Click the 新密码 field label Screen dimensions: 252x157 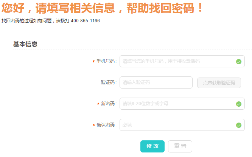tap(109, 104)
